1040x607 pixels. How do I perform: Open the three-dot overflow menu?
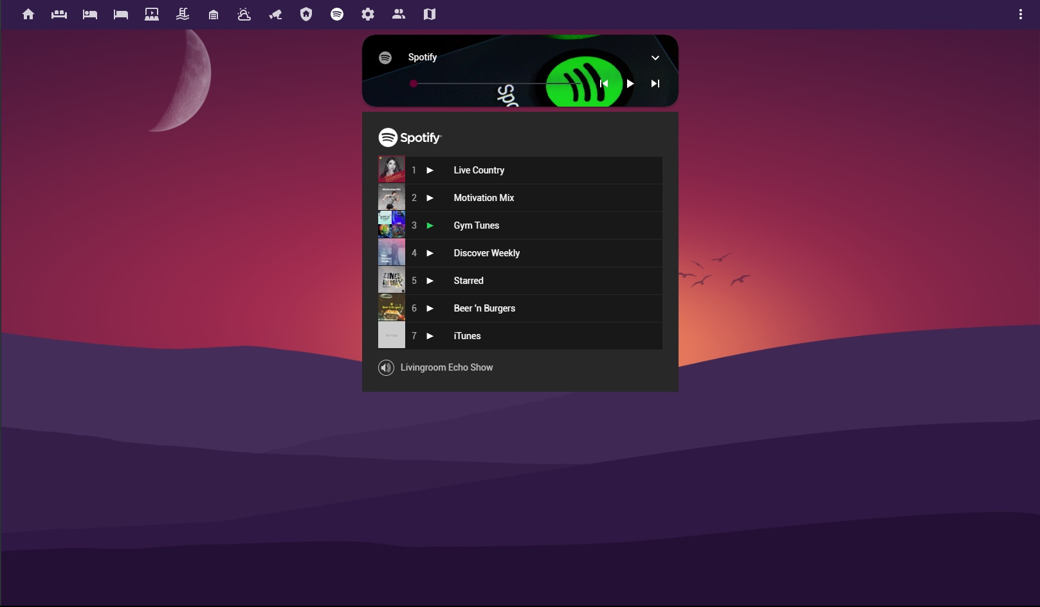point(1021,14)
